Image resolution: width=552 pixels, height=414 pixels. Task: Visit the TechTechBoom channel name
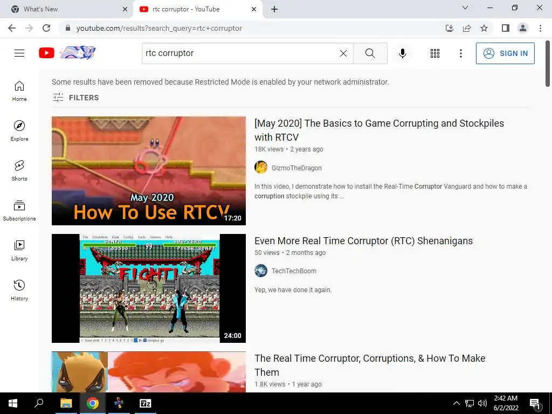tap(294, 271)
